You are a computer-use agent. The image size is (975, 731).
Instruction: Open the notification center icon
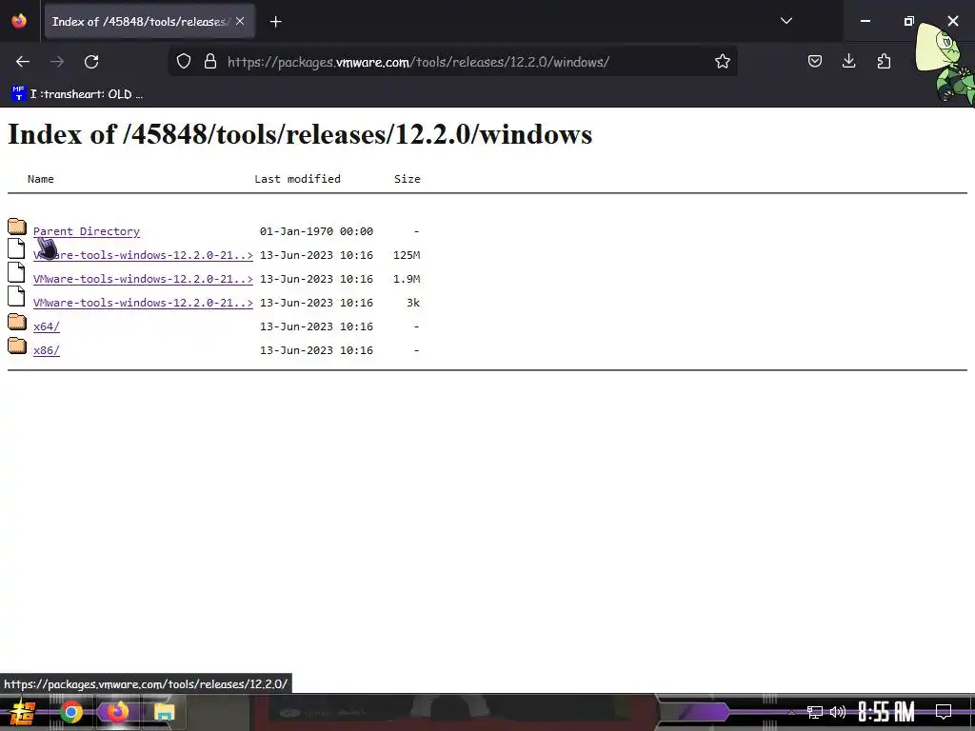[944, 712]
